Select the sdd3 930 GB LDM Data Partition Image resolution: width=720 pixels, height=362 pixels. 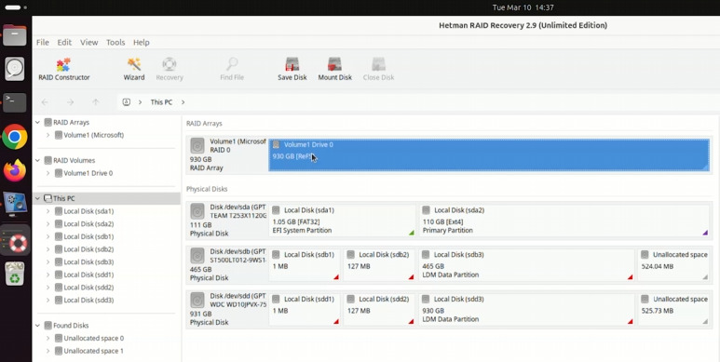pos(526,309)
